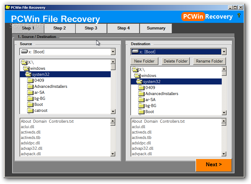
Task: Click Source file list scroll down arrow
Action: click(x=113, y=154)
